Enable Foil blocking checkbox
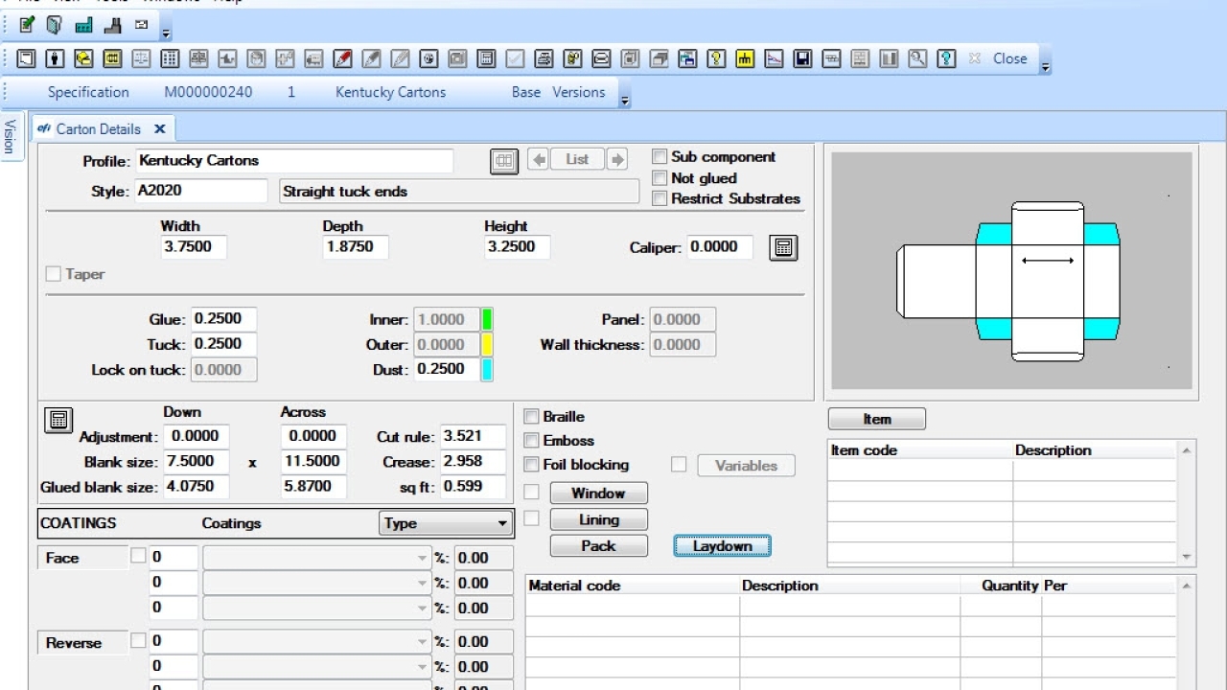The height and width of the screenshot is (690, 1227). point(531,465)
